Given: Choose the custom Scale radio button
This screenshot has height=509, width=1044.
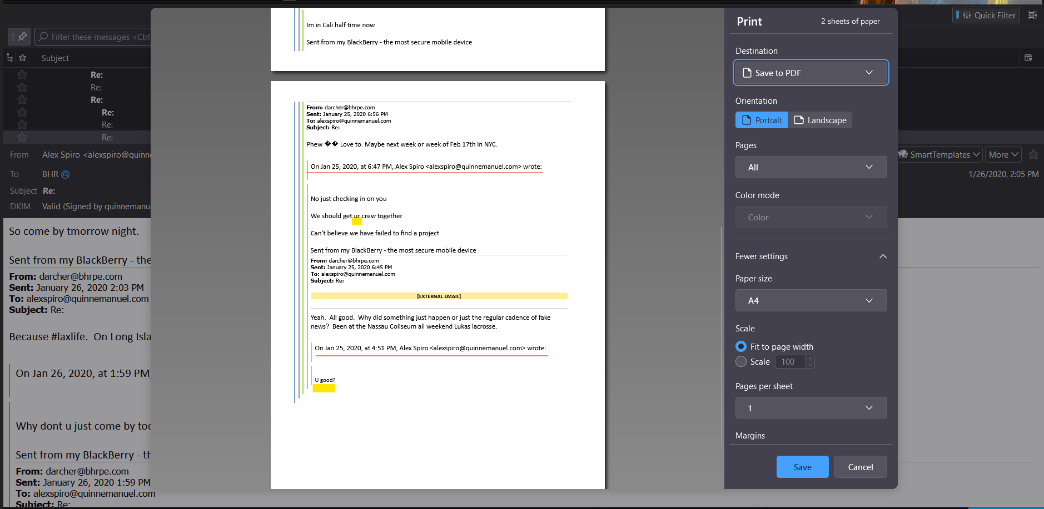Looking at the screenshot, I should (741, 361).
